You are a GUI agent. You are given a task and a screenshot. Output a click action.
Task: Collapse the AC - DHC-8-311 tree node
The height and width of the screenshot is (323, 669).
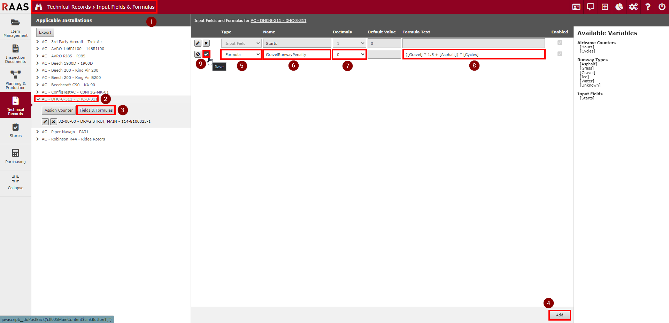point(38,99)
